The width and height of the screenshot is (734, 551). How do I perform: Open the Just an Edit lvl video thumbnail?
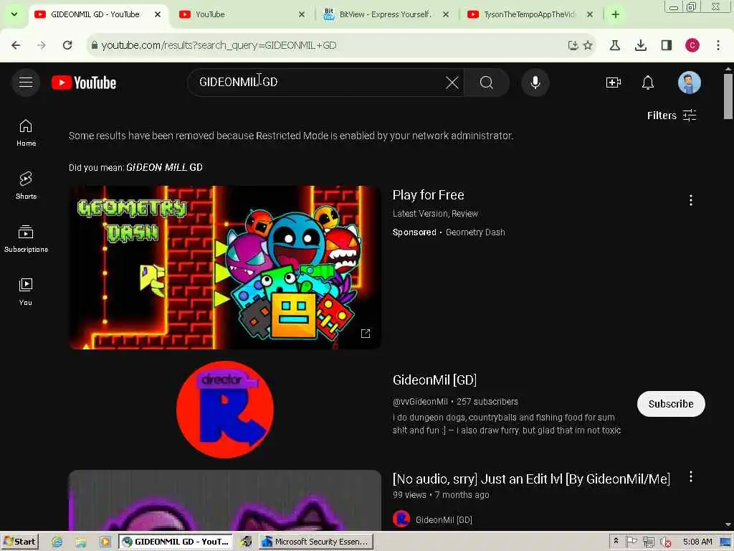(224, 500)
